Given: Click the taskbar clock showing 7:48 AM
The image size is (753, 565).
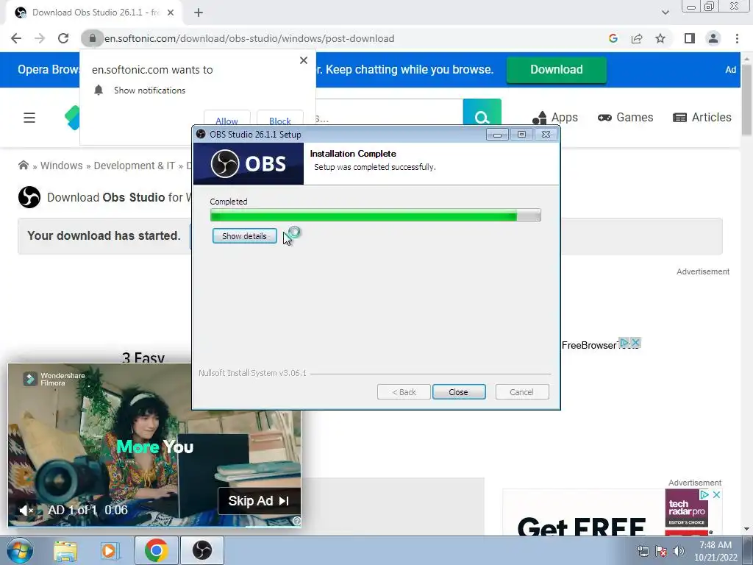Looking at the screenshot, I should pos(715,551).
